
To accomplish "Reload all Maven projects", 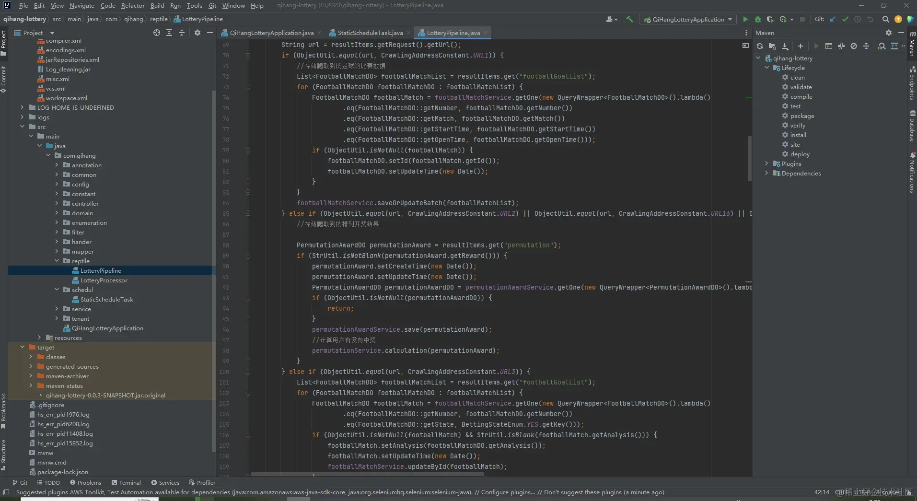I will [759, 46].
